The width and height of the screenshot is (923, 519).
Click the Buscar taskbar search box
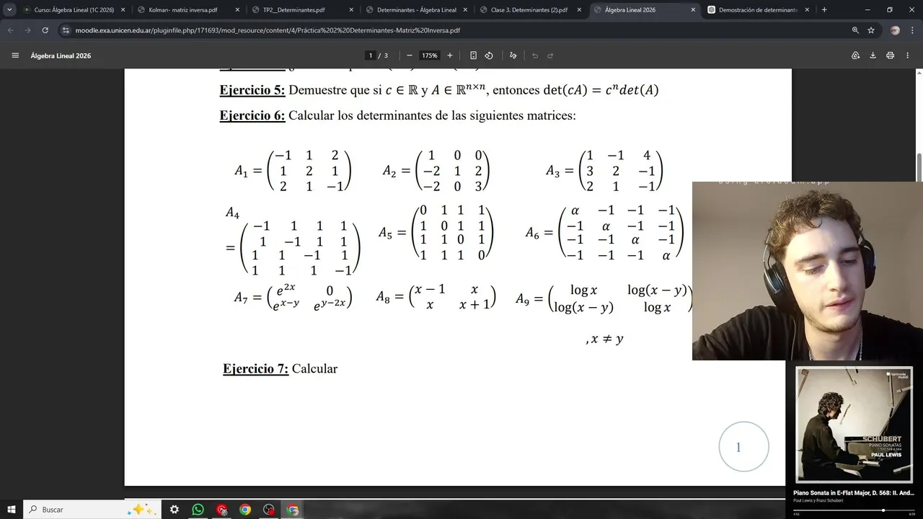[92, 510]
